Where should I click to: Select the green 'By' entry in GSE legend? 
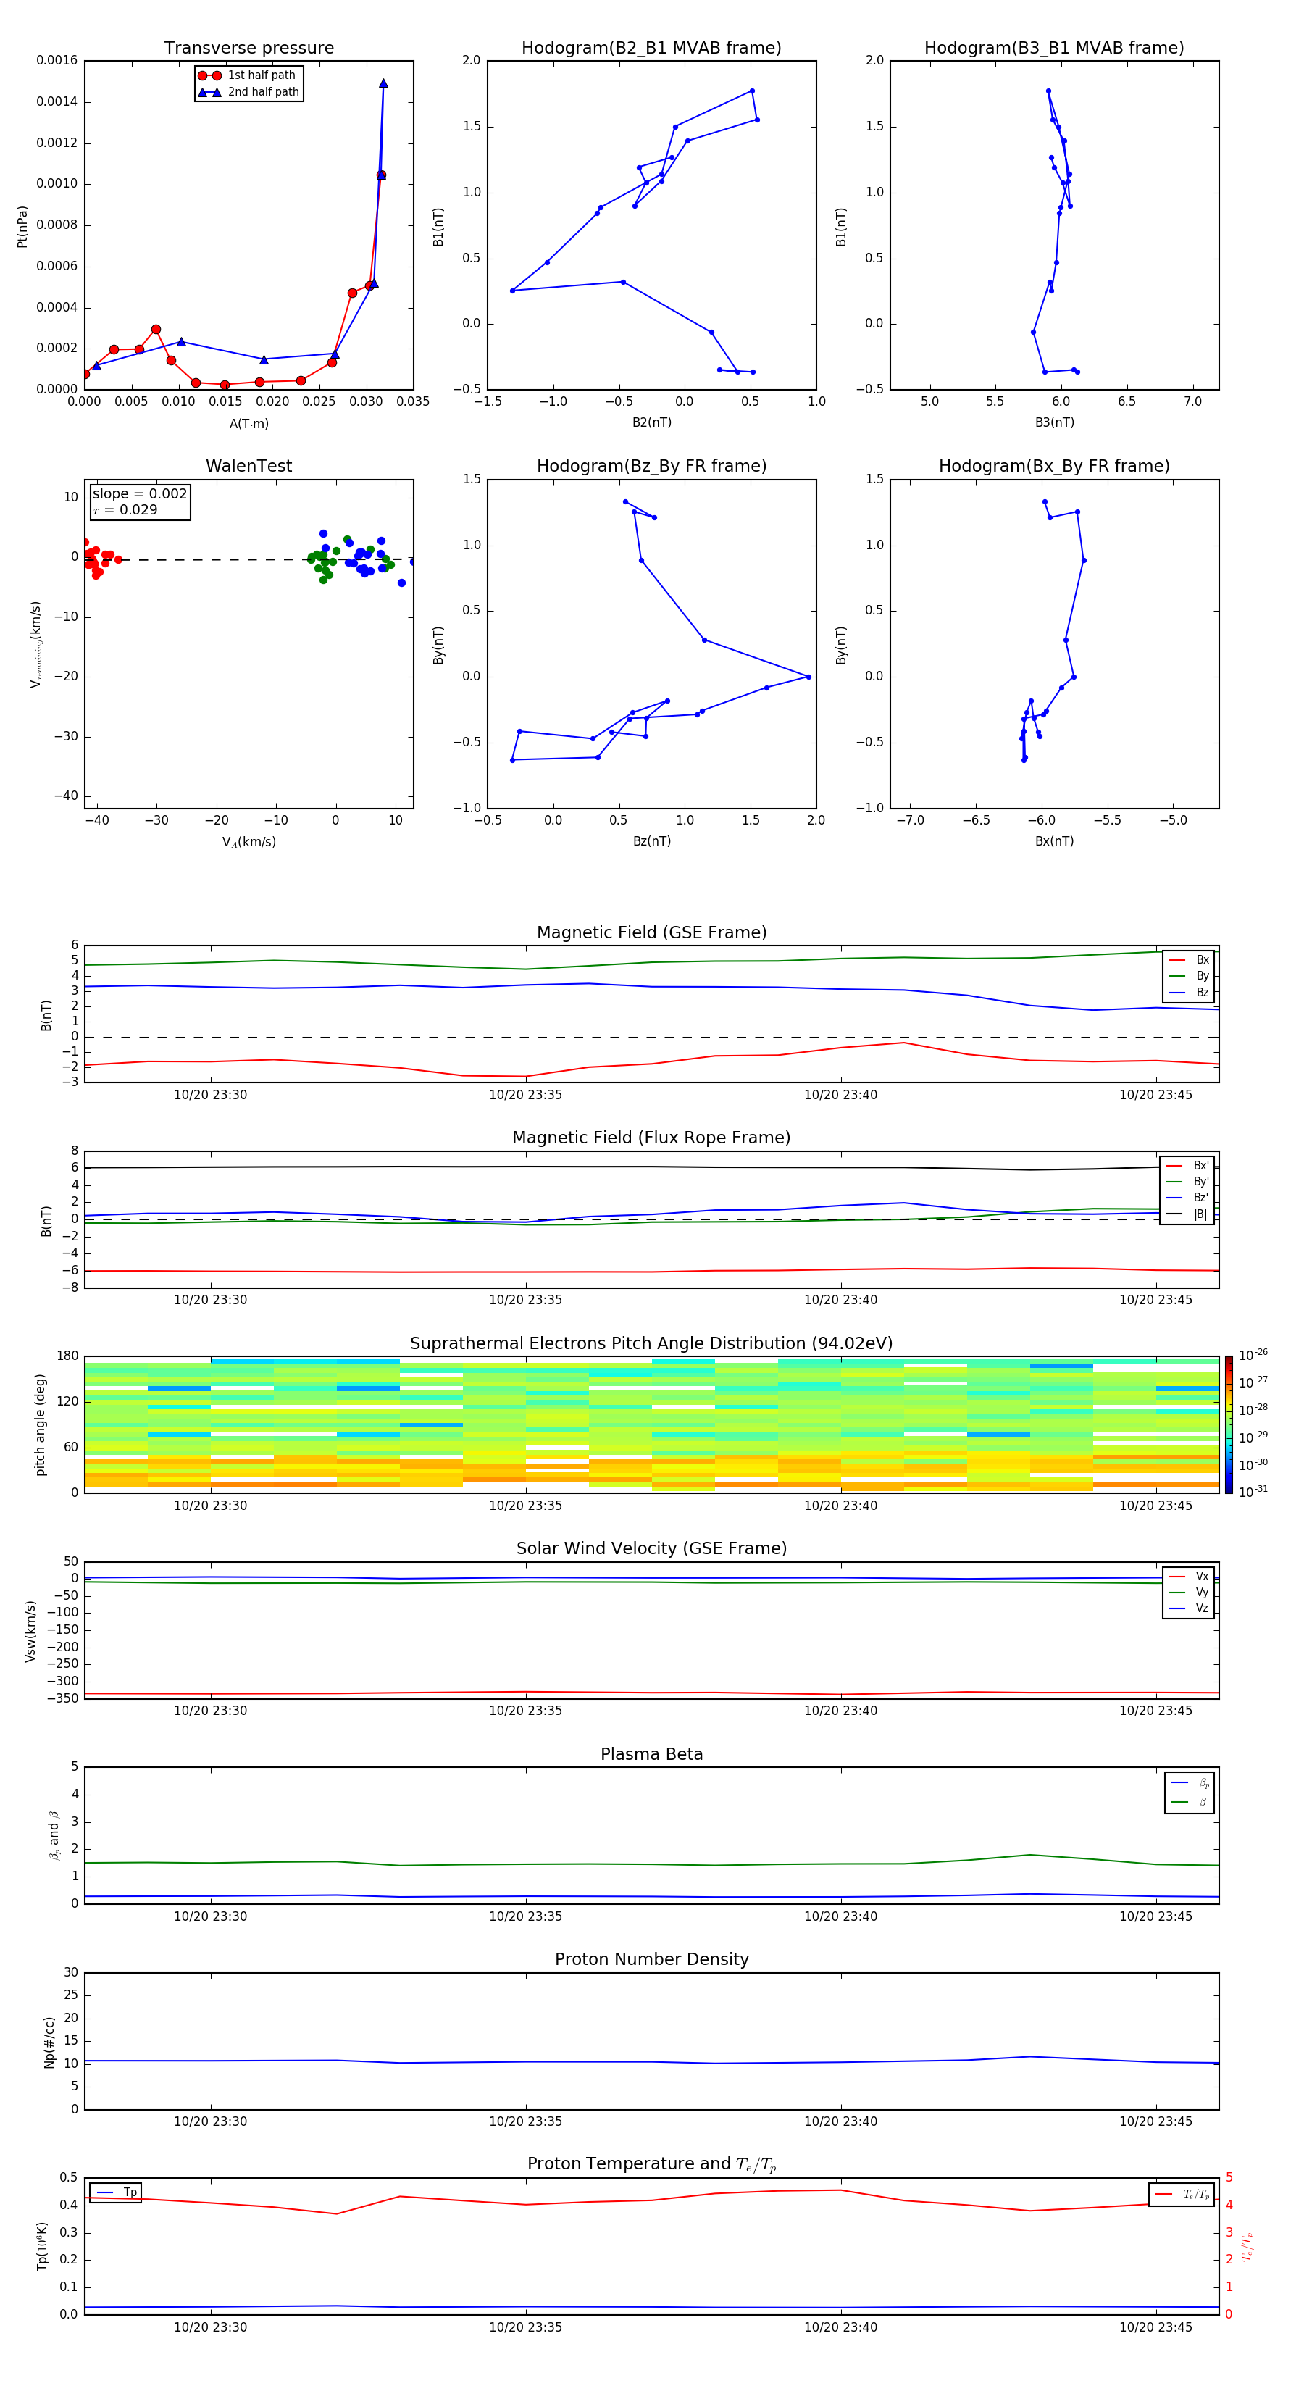[x=1189, y=977]
